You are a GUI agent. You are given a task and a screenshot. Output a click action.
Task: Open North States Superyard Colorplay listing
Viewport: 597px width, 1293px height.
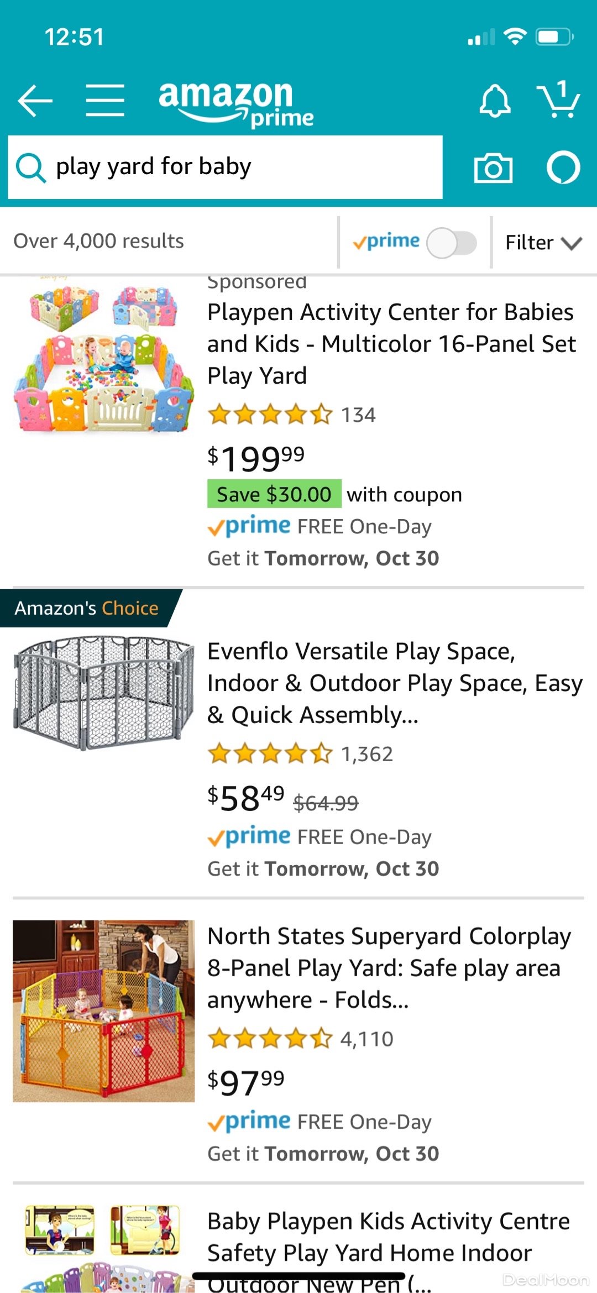[389, 968]
